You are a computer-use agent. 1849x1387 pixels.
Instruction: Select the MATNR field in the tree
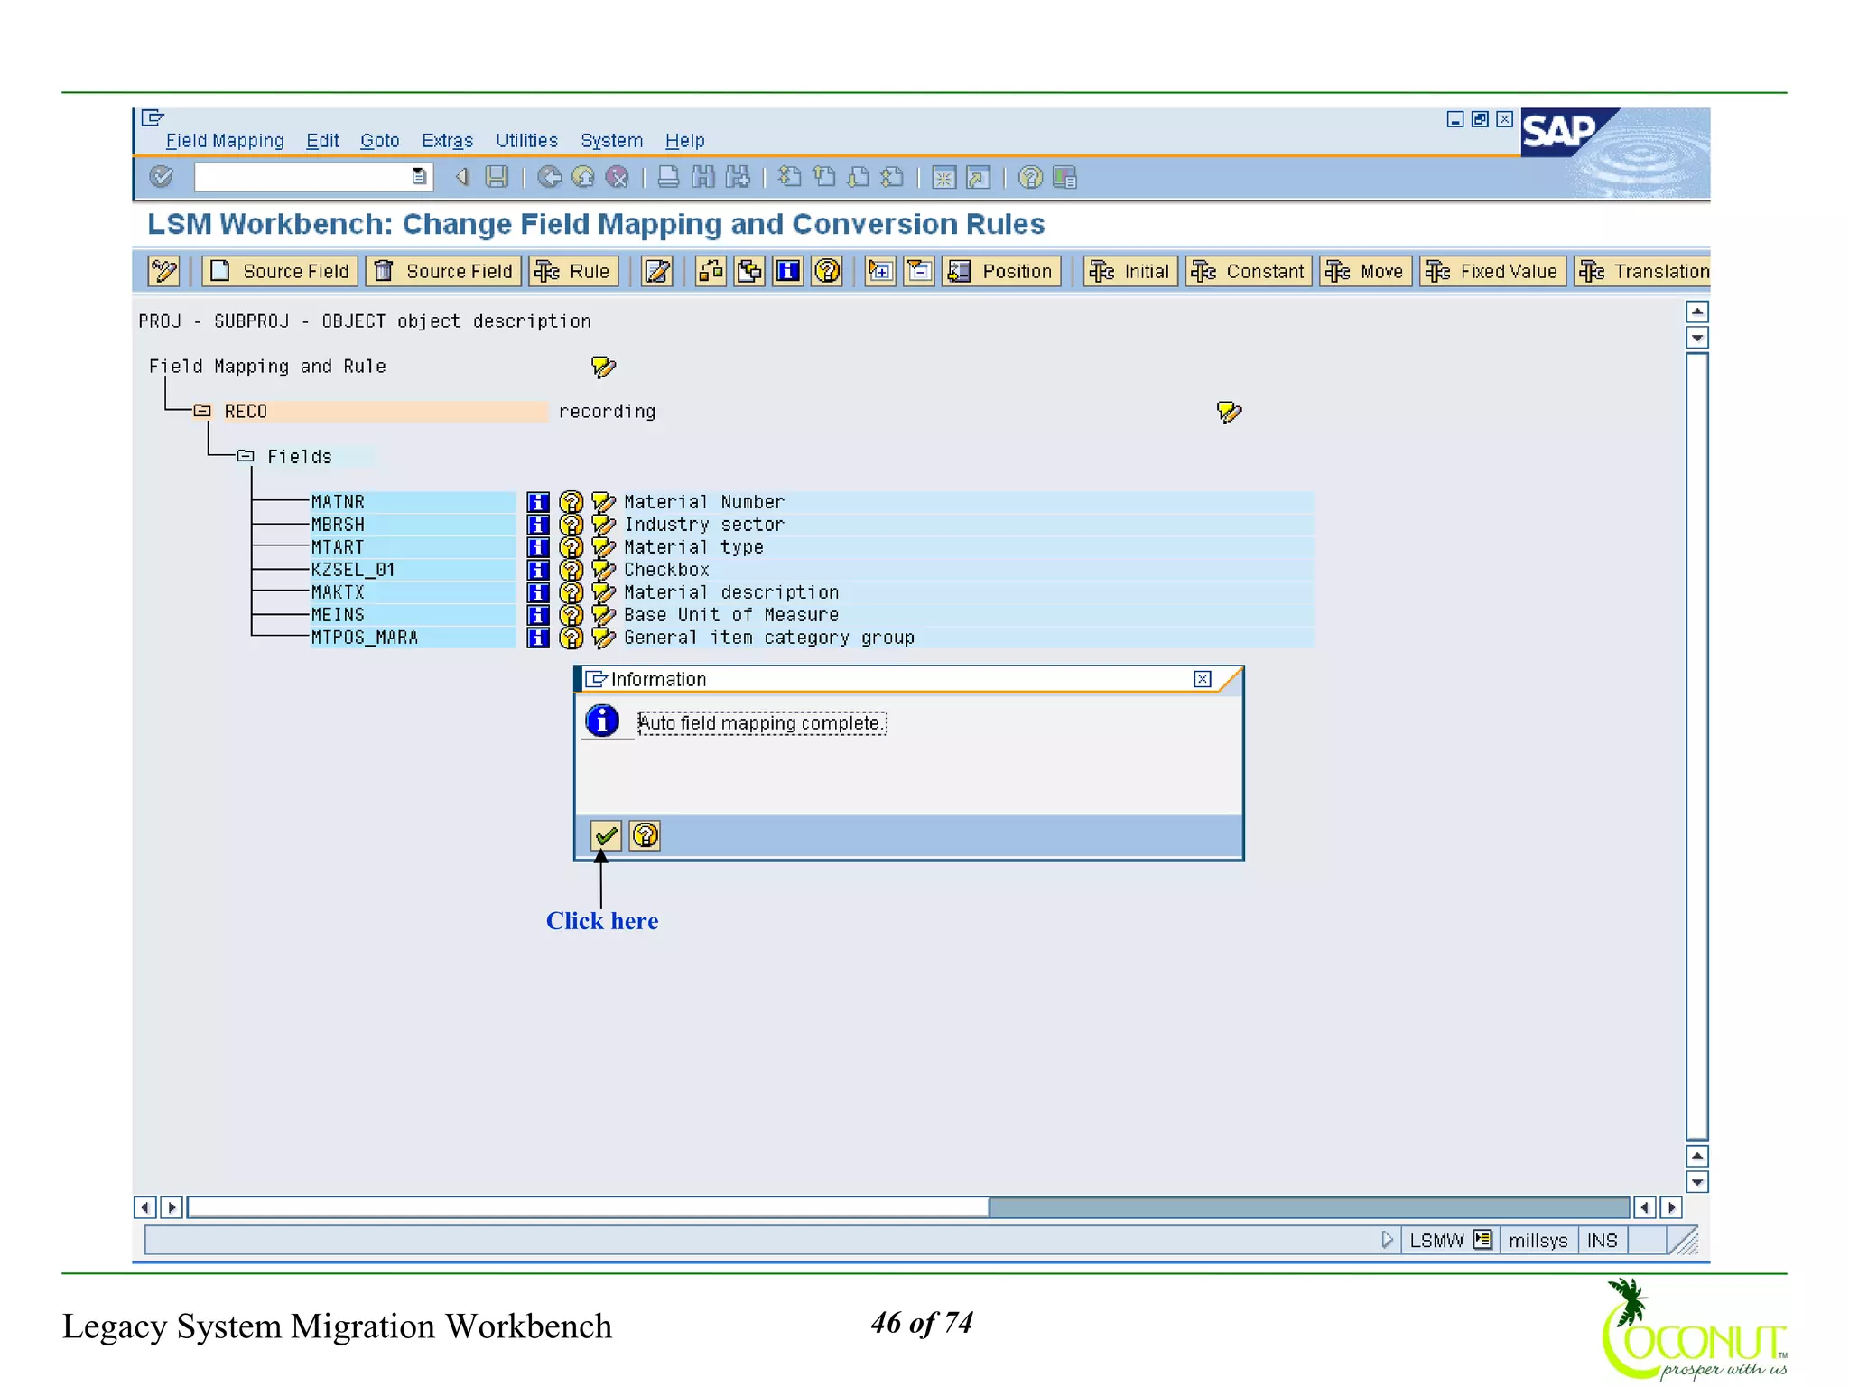(413, 502)
